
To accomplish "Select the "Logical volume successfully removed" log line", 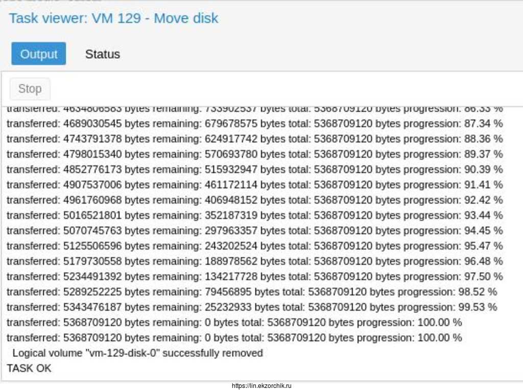I will [x=137, y=353].
